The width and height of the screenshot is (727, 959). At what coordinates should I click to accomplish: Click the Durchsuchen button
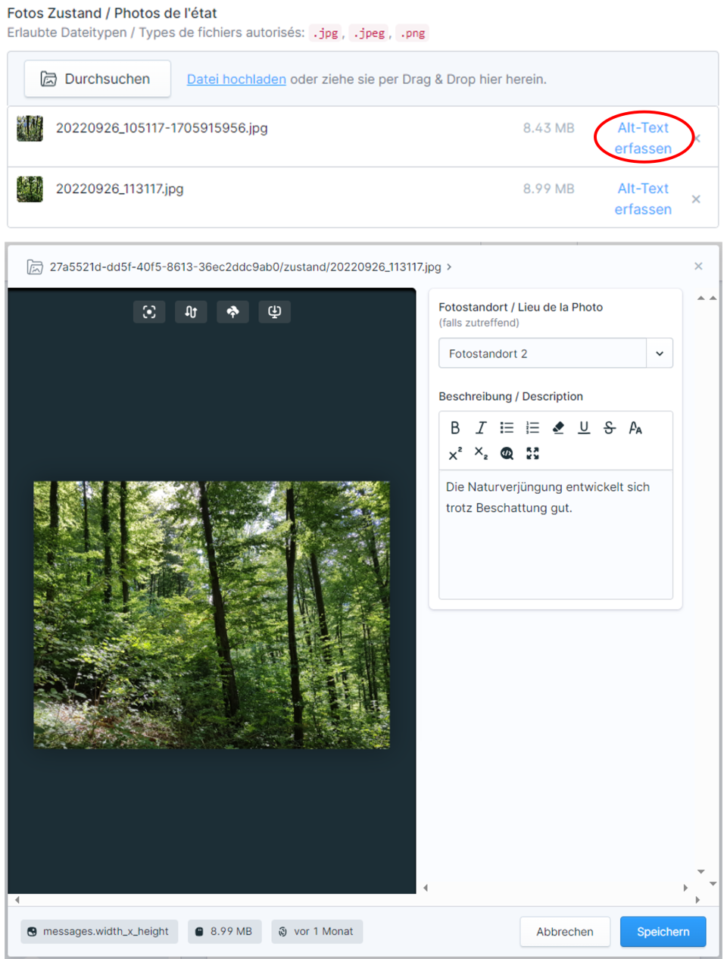point(97,79)
